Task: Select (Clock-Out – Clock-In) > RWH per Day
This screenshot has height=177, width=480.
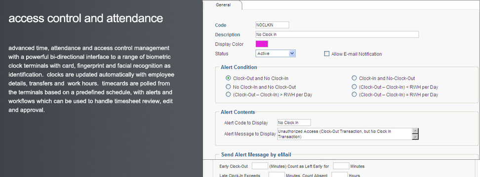Action: pos(228,94)
